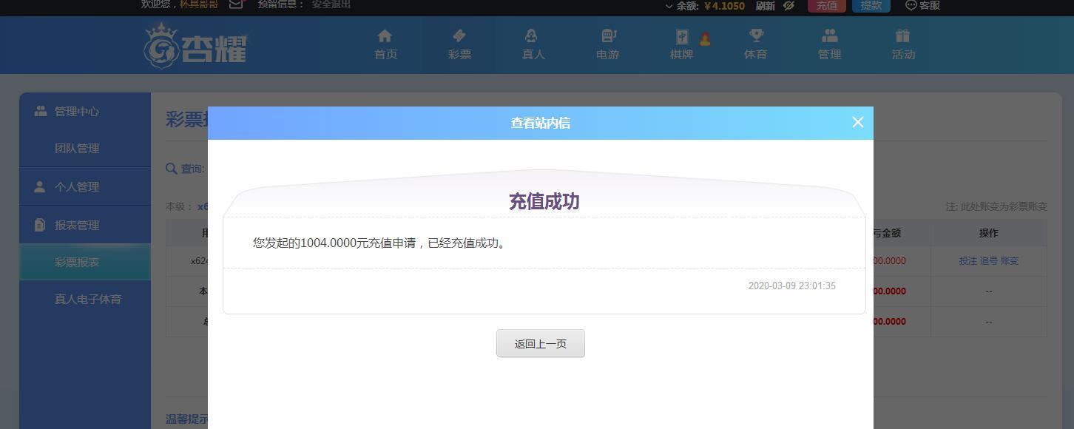The height and width of the screenshot is (429, 1074).
Task: Expand 个人管理 sidebar section
Action: (x=85, y=186)
